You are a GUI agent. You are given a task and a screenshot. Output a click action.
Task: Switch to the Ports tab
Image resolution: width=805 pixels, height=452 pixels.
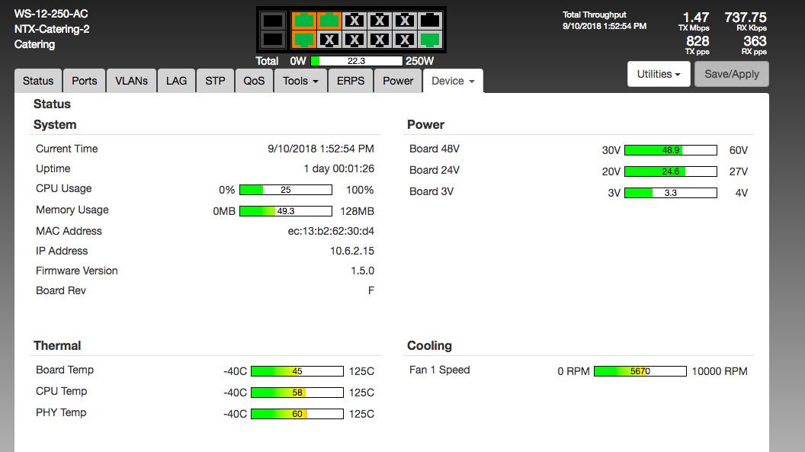pos(85,81)
